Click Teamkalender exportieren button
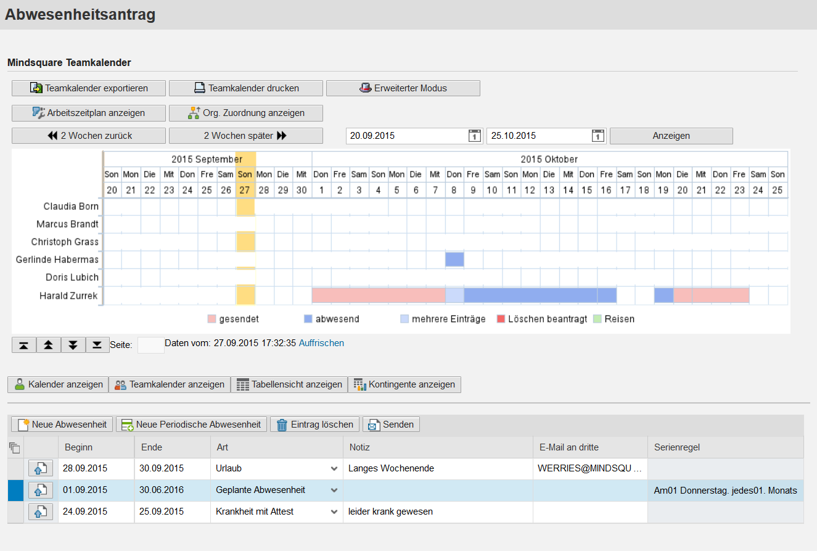817x551 pixels. (89, 88)
